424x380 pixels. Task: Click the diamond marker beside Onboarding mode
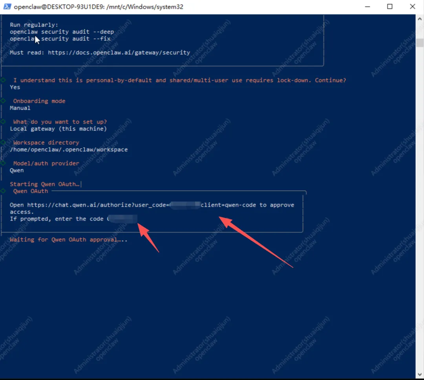[x=3, y=101]
